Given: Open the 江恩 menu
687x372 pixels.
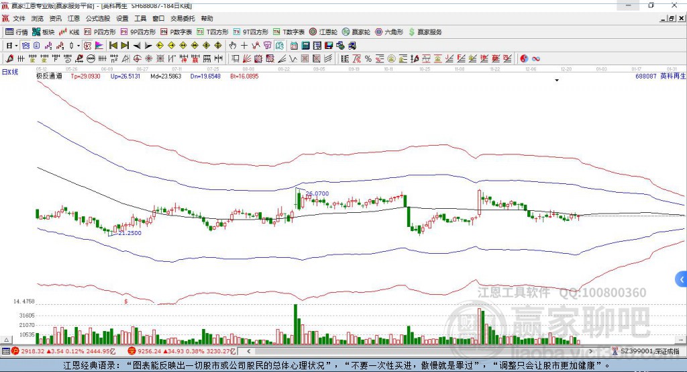Looking at the screenshot, I should pos(74,18).
